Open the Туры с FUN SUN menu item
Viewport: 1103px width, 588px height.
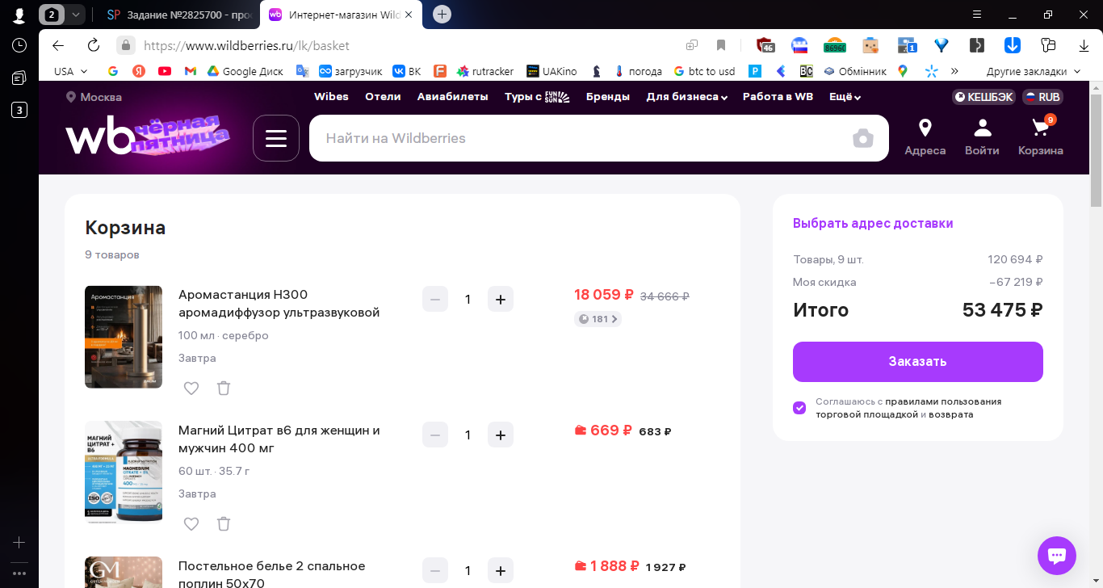[x=537, y=97]
